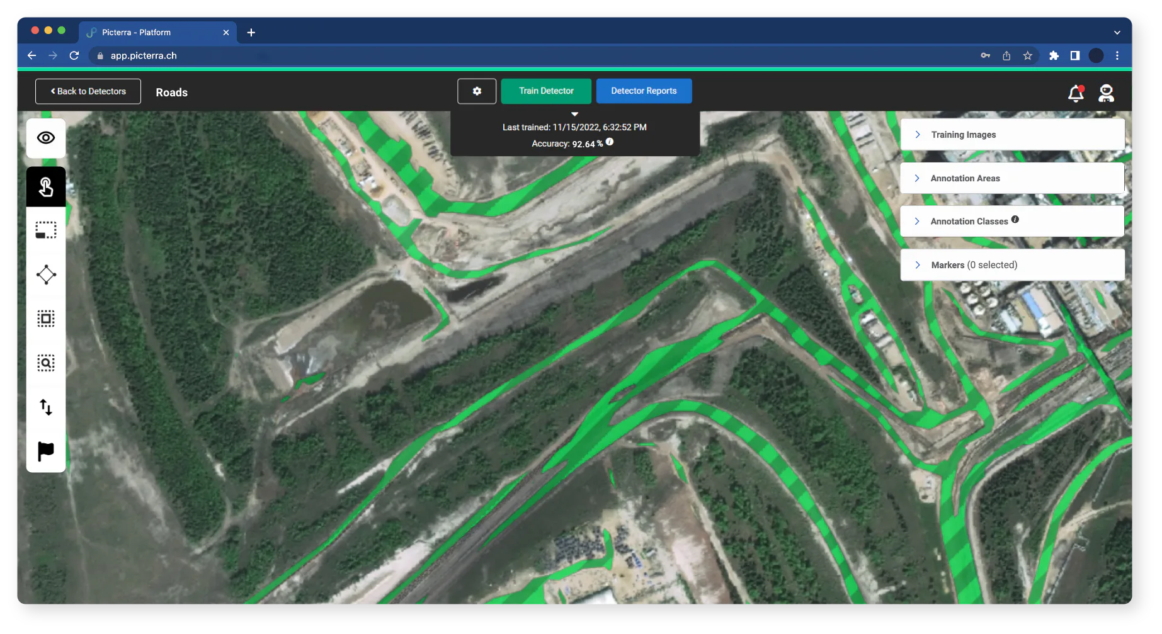Expand the Markers panel
This screenshot has height=634, width=1162.
[1012, 265]
